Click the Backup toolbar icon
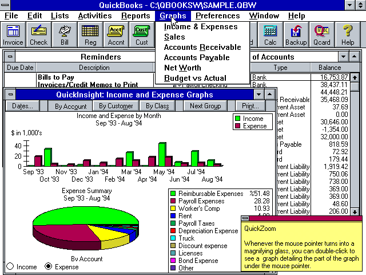The image size is (366, 275). pyautogui.click(x=296, y=35)
